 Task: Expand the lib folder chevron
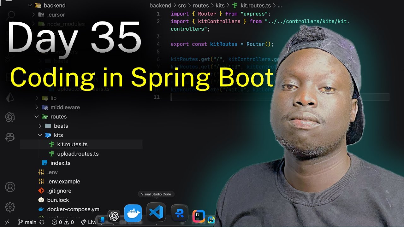37,98
